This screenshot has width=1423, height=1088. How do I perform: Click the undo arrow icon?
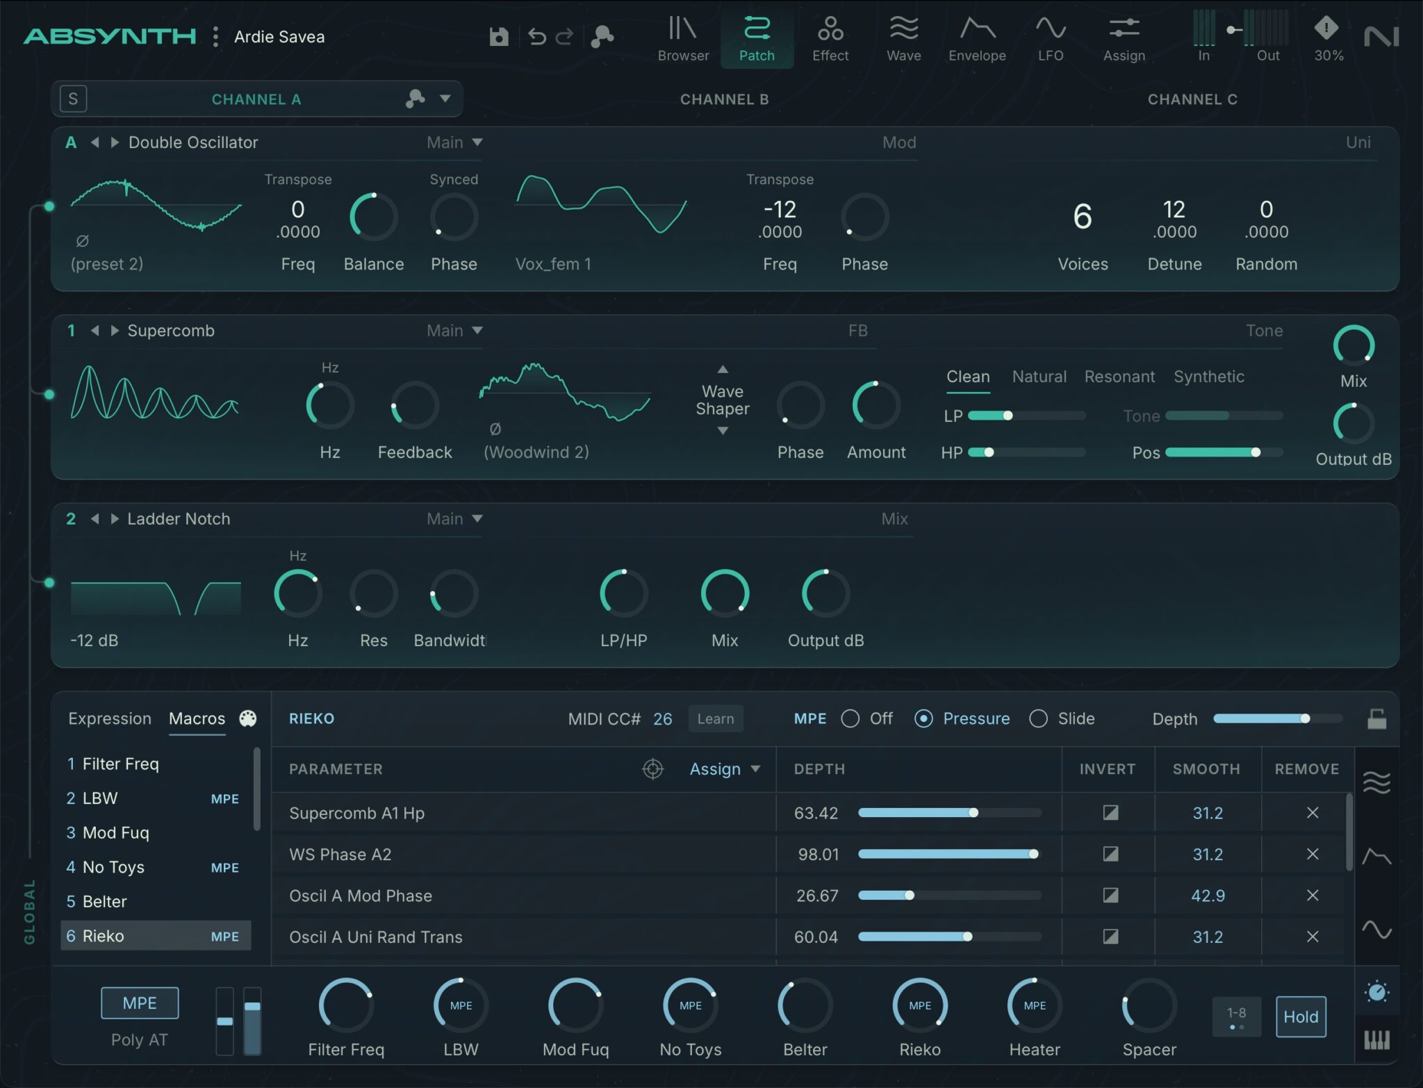[x=536, y=36]
